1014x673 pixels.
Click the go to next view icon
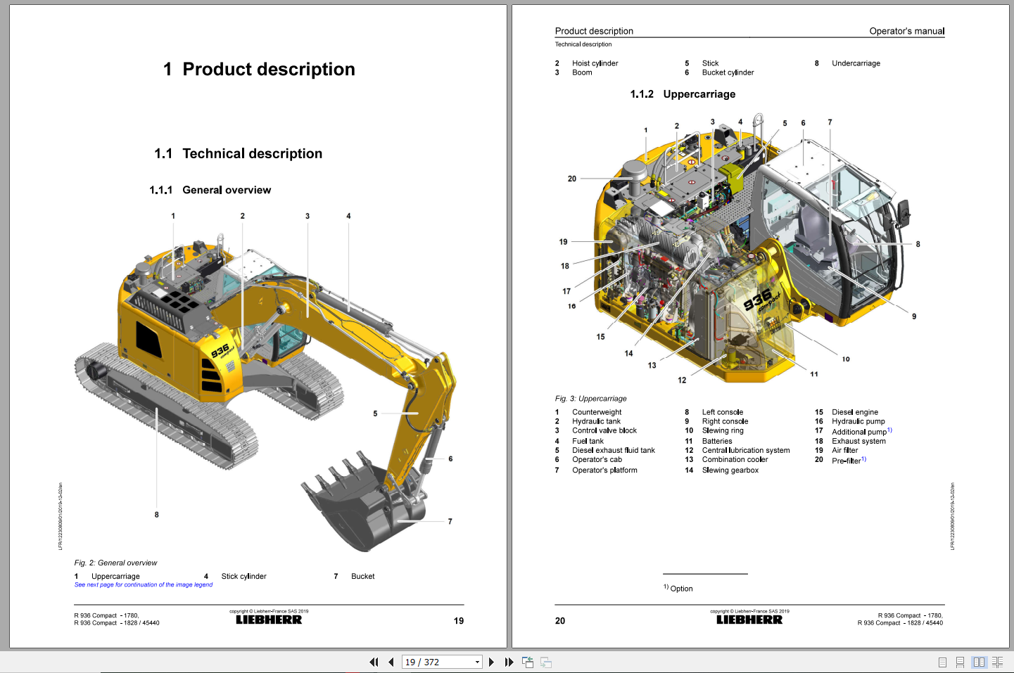[546, 662]
